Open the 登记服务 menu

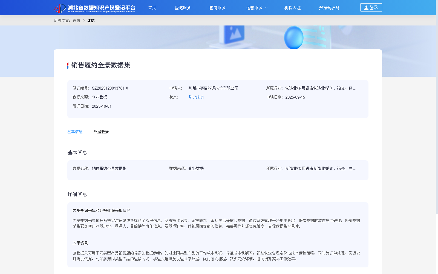click(x=183, y=8)
